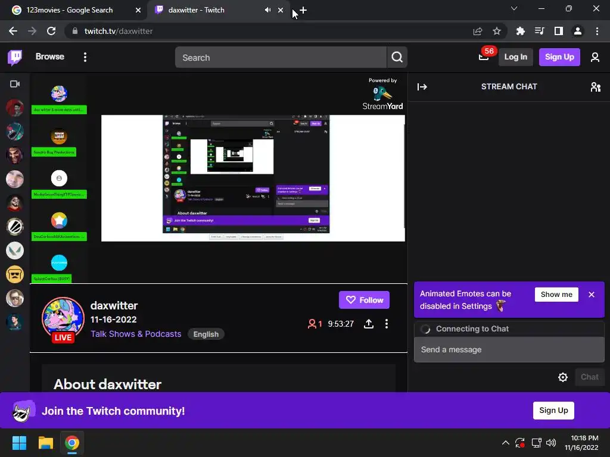Viewport: 610px width, 457px height.
Task: Click Sign Up in the purple banner
Action: 553,411
